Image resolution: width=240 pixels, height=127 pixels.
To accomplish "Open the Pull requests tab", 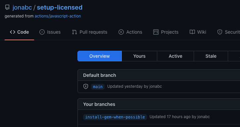I will (89, 32).
